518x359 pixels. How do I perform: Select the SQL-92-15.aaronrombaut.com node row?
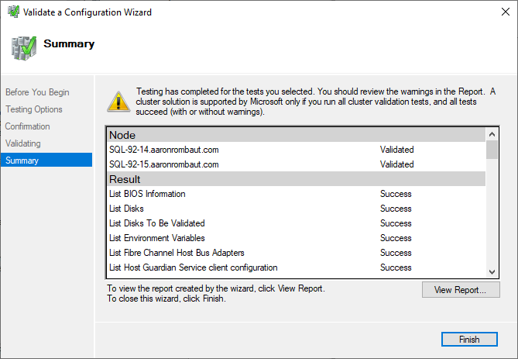tap(164, 164)
